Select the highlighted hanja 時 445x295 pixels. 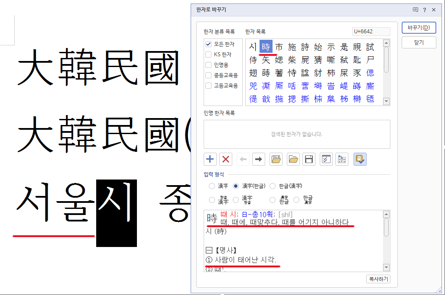(x=266, y=47)
